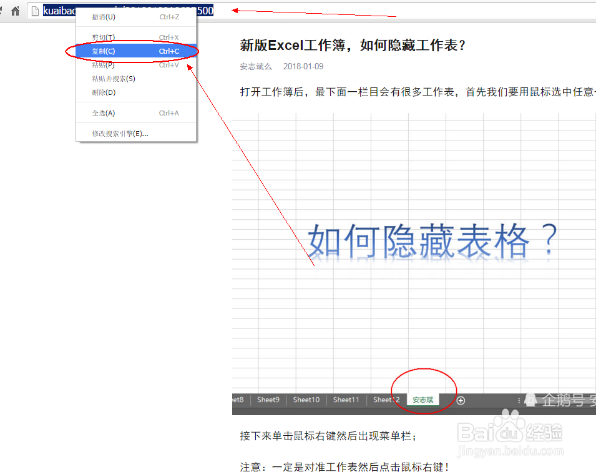Viewport: 596px width, 472px height.
Task: Choose 撤消(U) from the context menu
Action: [136, 17]
